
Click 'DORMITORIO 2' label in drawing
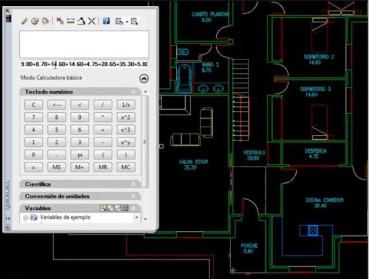click(319, 57)
